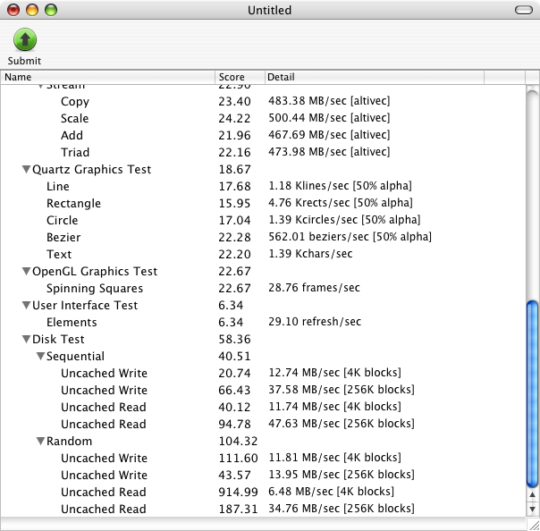Click the Sequential score 40.51
Image resolution: width=540 pixels, height=531 pixels.
[x=234, y=356]
